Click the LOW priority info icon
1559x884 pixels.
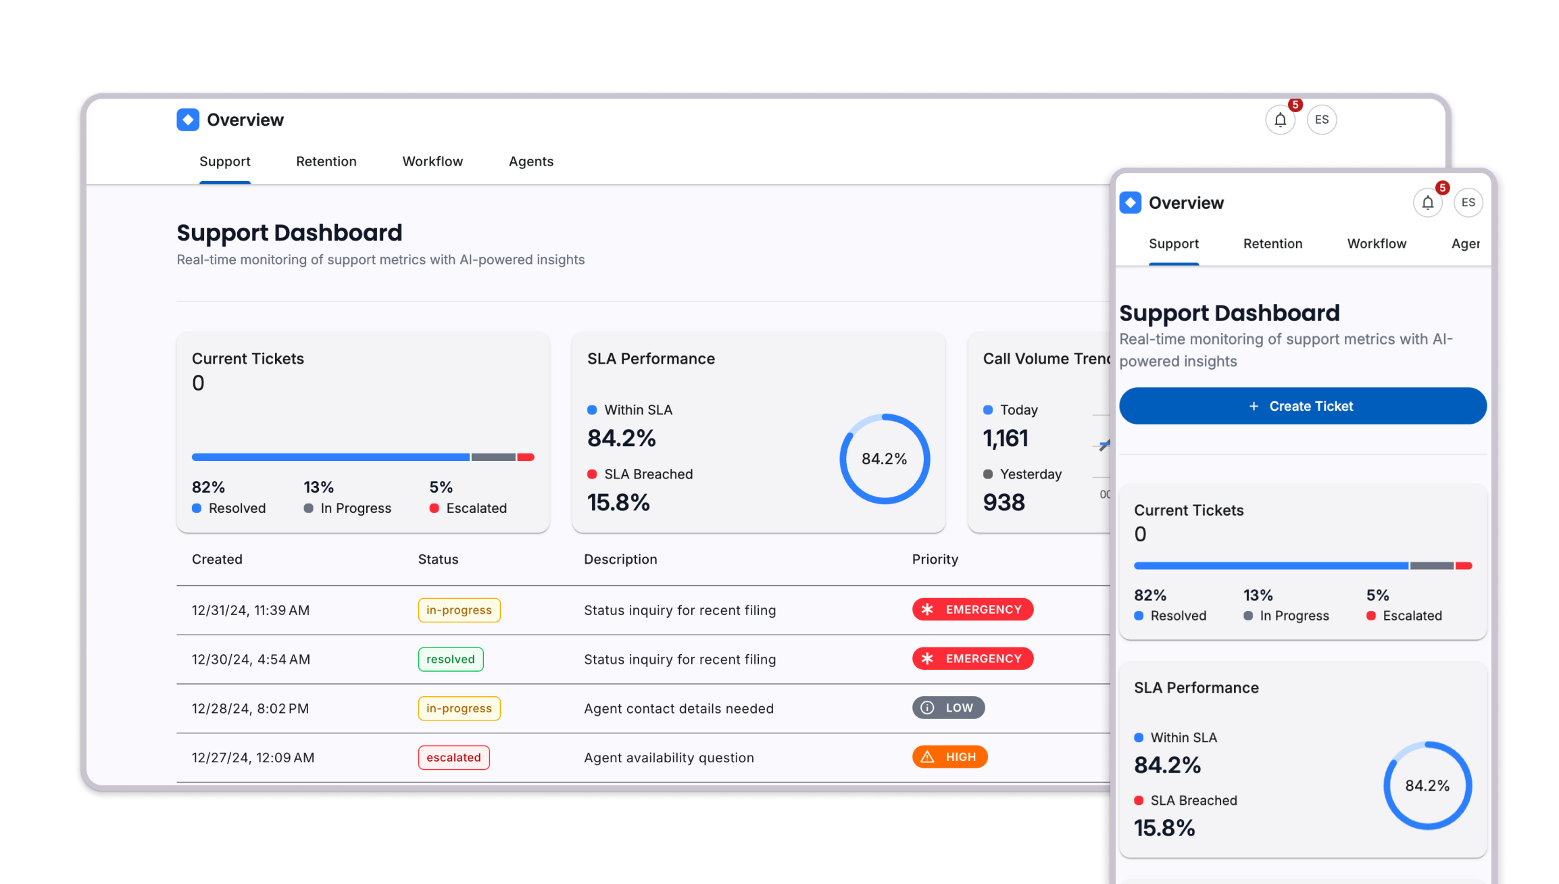coord(927,707)
